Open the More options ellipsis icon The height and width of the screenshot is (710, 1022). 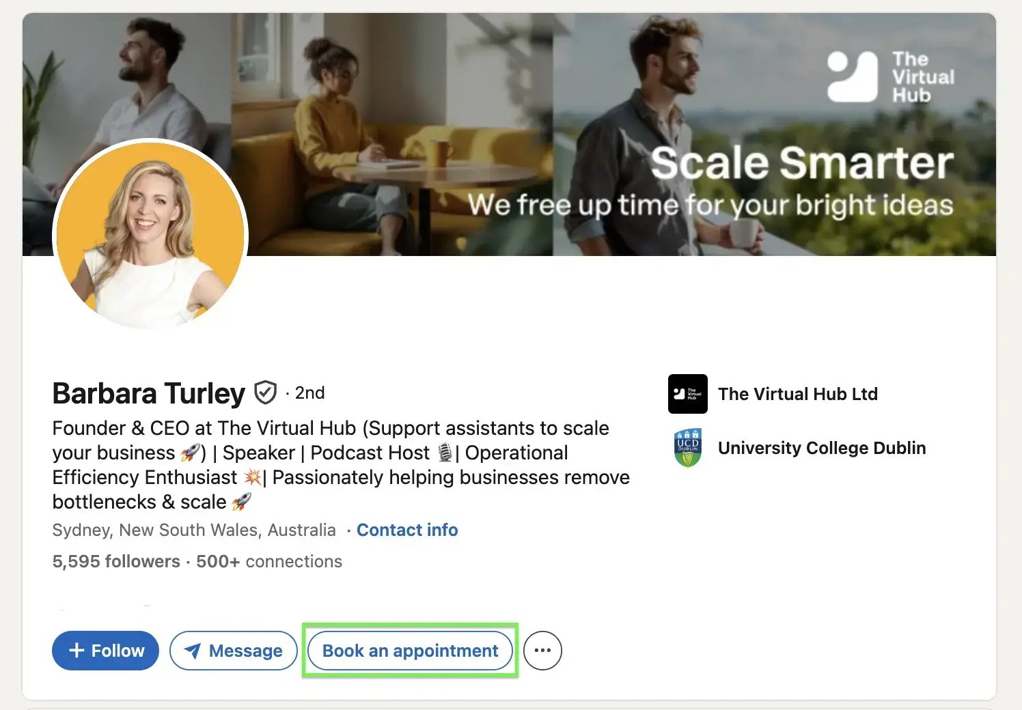pyautogui.click(x=542, y=651)
